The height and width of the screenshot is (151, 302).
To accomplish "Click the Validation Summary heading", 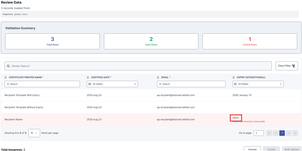I will [x=20, y=28].
